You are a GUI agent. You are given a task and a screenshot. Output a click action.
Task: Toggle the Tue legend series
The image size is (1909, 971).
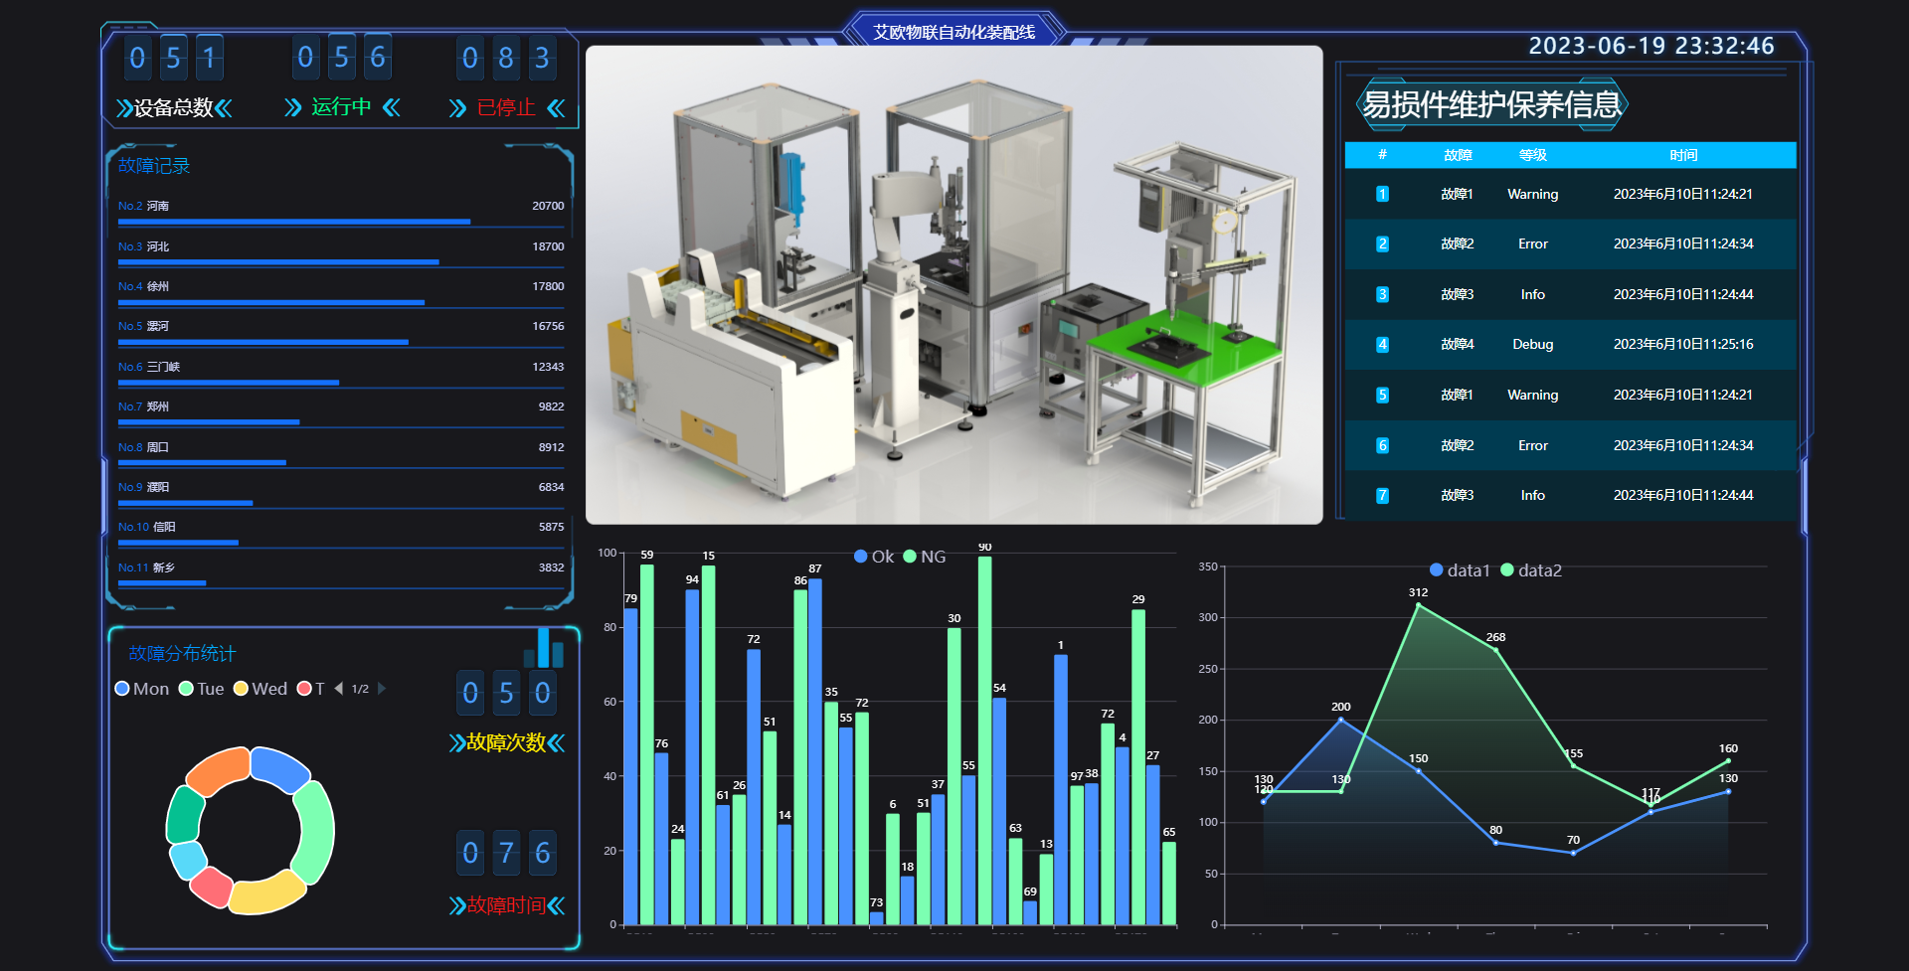[x=201, y=689]
